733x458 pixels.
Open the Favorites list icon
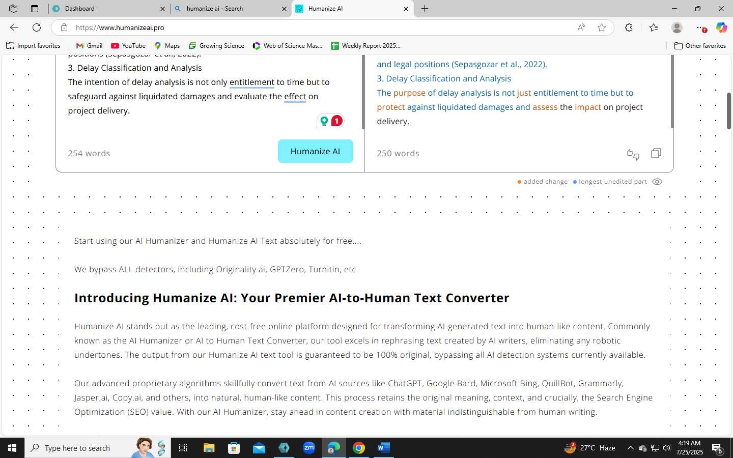654,27
